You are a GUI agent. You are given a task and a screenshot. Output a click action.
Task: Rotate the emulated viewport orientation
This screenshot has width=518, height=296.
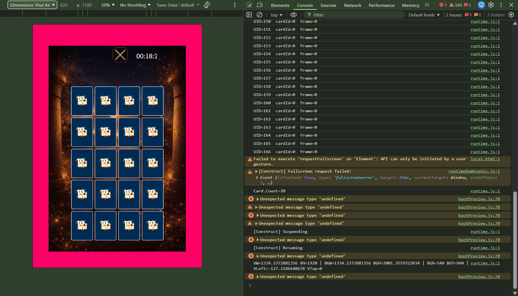pyautogui.click(x=207, y=5)
